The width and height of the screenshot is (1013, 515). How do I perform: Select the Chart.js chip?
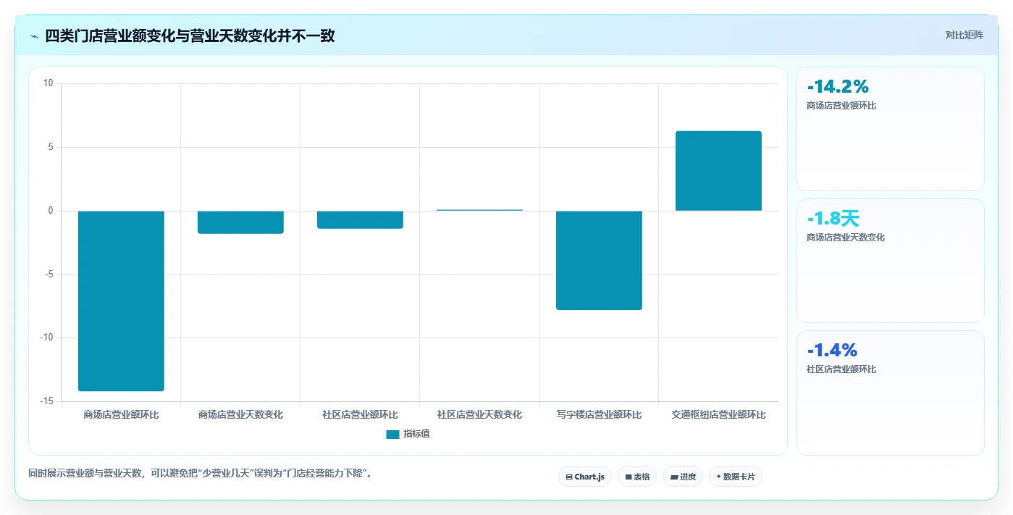(x=585, y=477)
